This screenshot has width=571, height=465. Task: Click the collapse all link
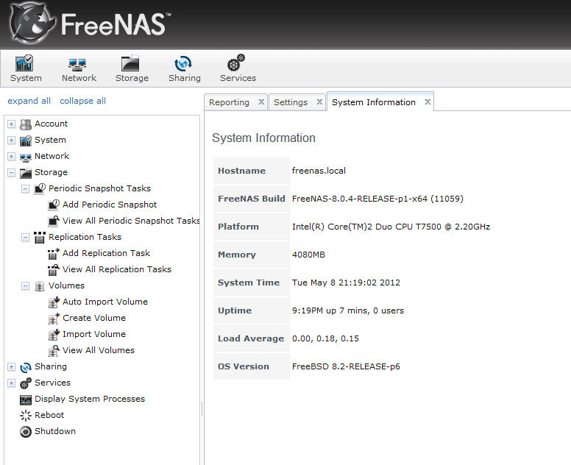[x=82, y=101]
